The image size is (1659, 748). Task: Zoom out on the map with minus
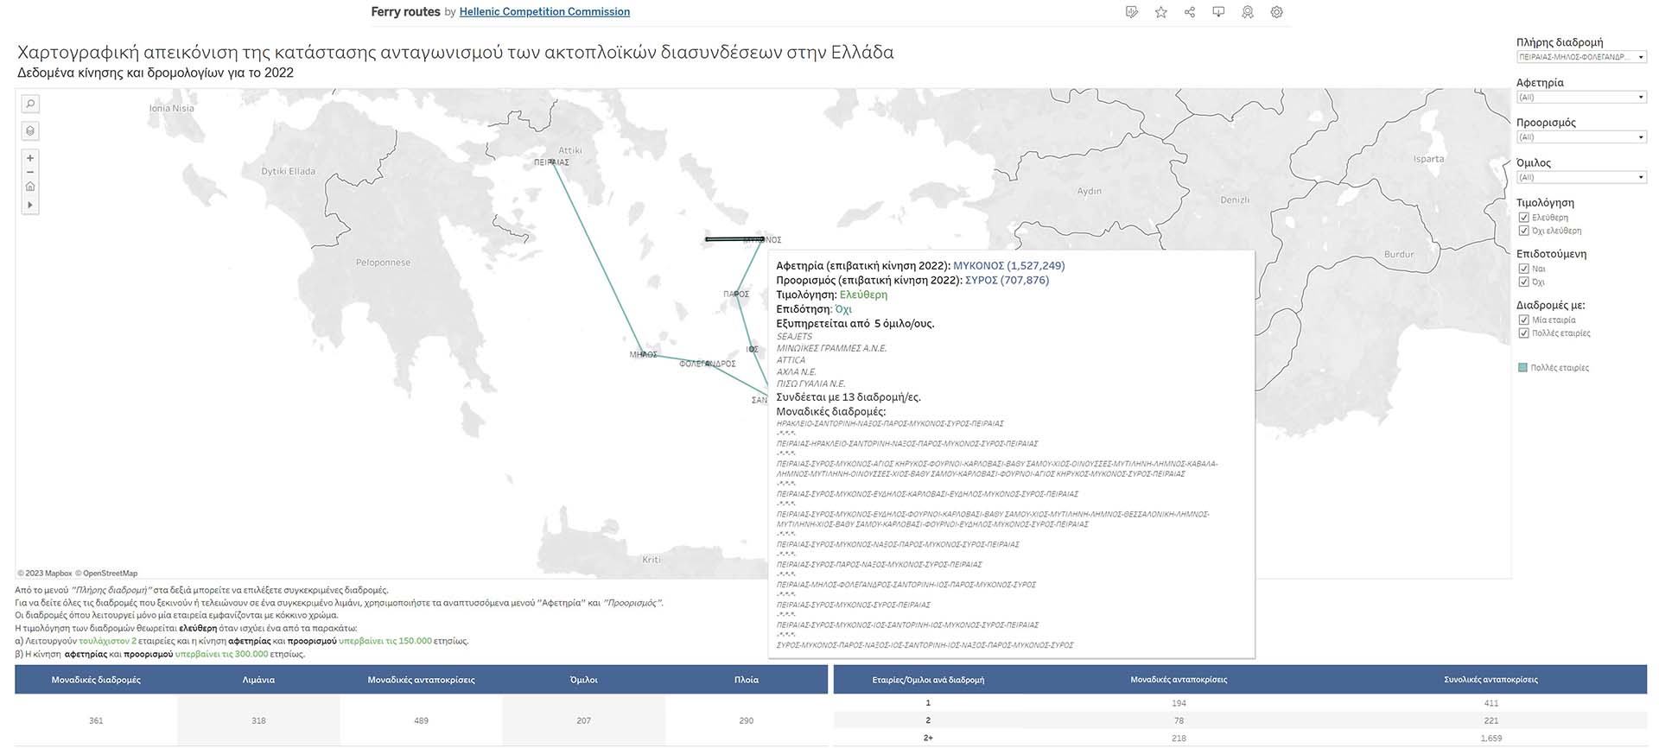(30, 172)
